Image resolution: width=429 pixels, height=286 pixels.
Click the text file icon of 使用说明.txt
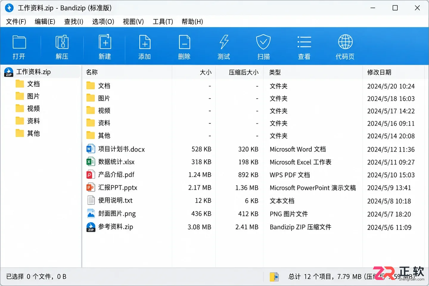[91, 200]
